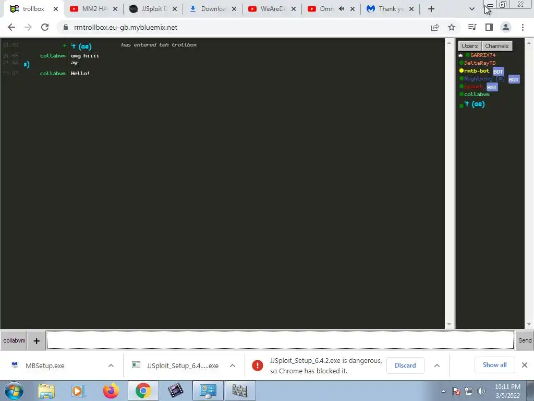This screenshot has width=534, height=401.
Task: Open the Chrome profile avatar
Action: (506, 27)
